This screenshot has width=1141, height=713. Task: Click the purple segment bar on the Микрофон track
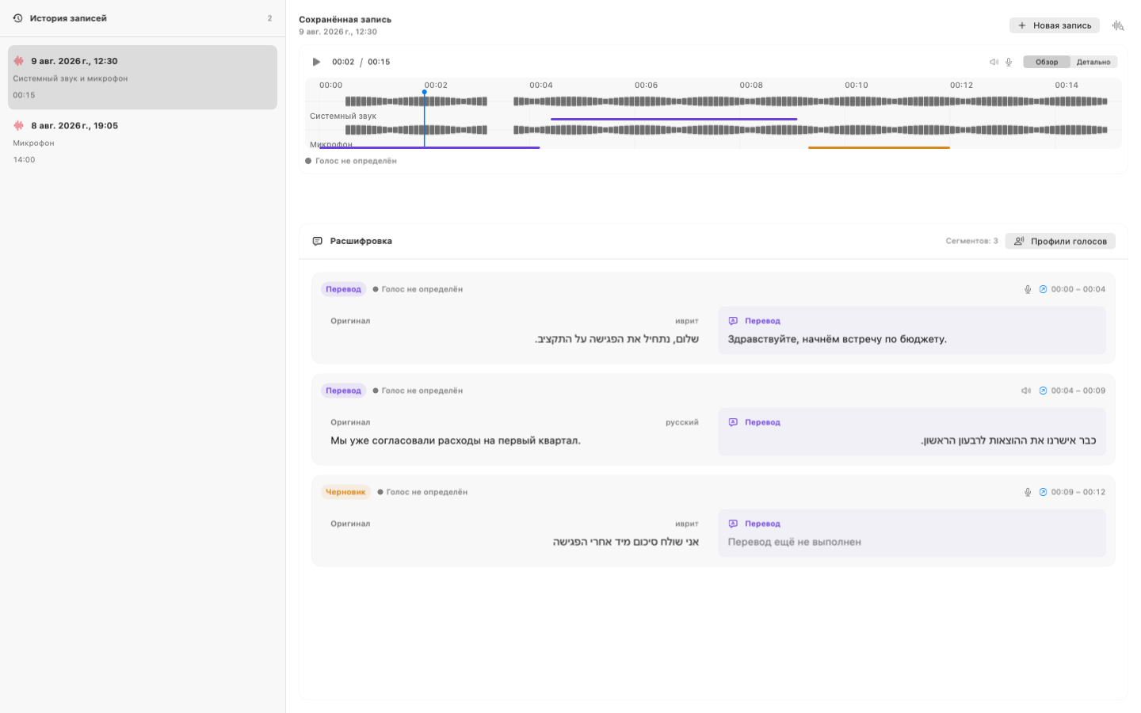pos(429,147)
